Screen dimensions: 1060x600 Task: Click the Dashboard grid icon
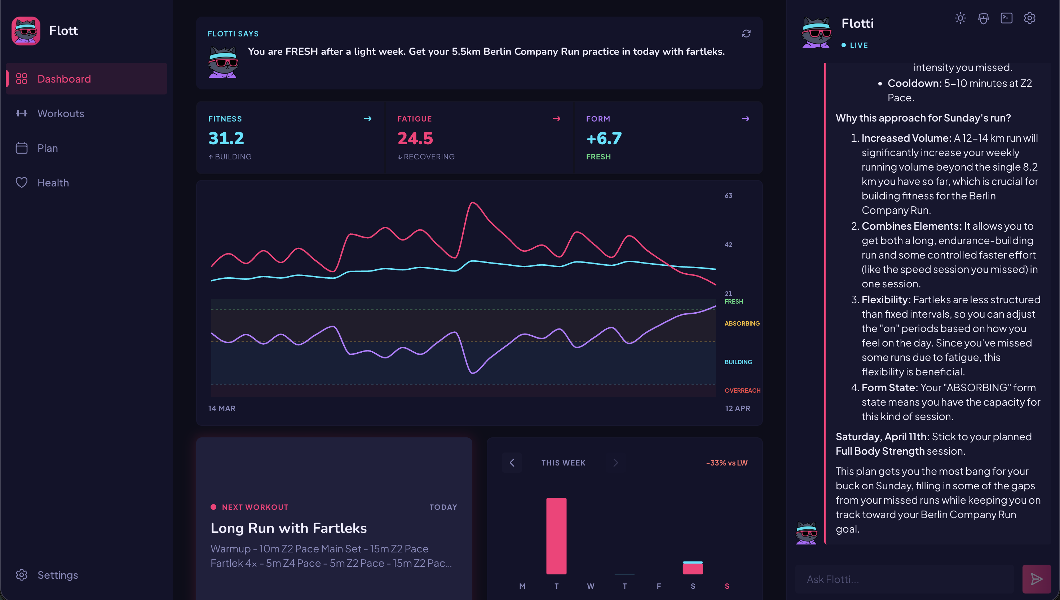tap(21, 79)
